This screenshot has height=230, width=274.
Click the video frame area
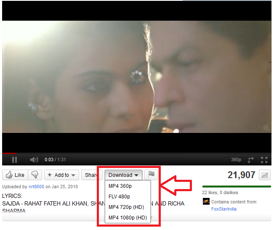click(x=137, y=77)
